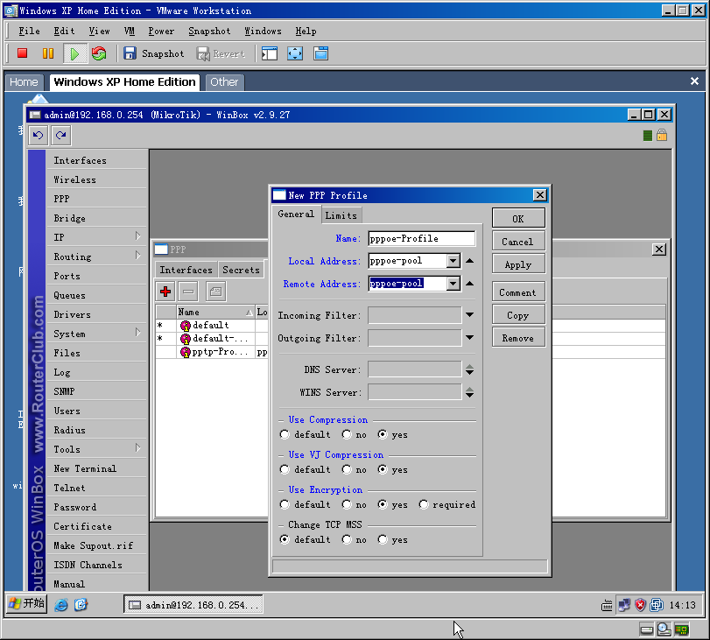
Task: Click the Apply button
Action: coord(518,264)
